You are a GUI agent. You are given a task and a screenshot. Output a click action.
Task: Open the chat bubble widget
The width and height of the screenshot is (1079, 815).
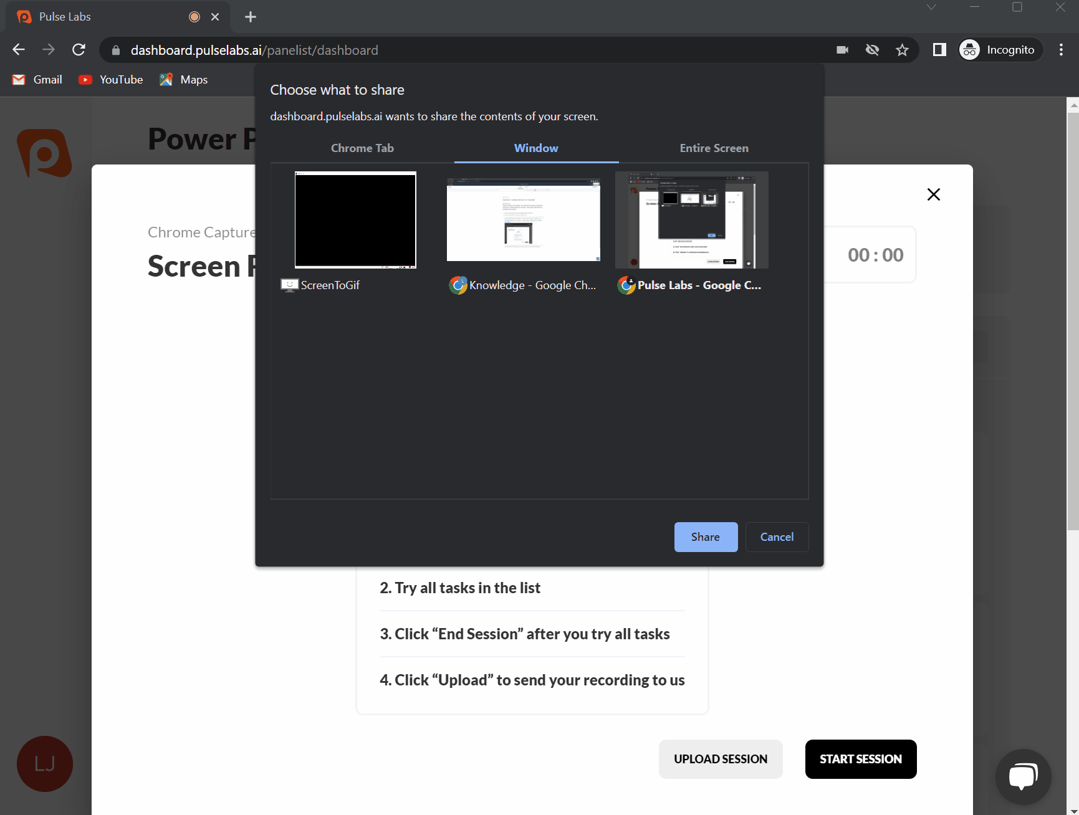pos(1023,777)
